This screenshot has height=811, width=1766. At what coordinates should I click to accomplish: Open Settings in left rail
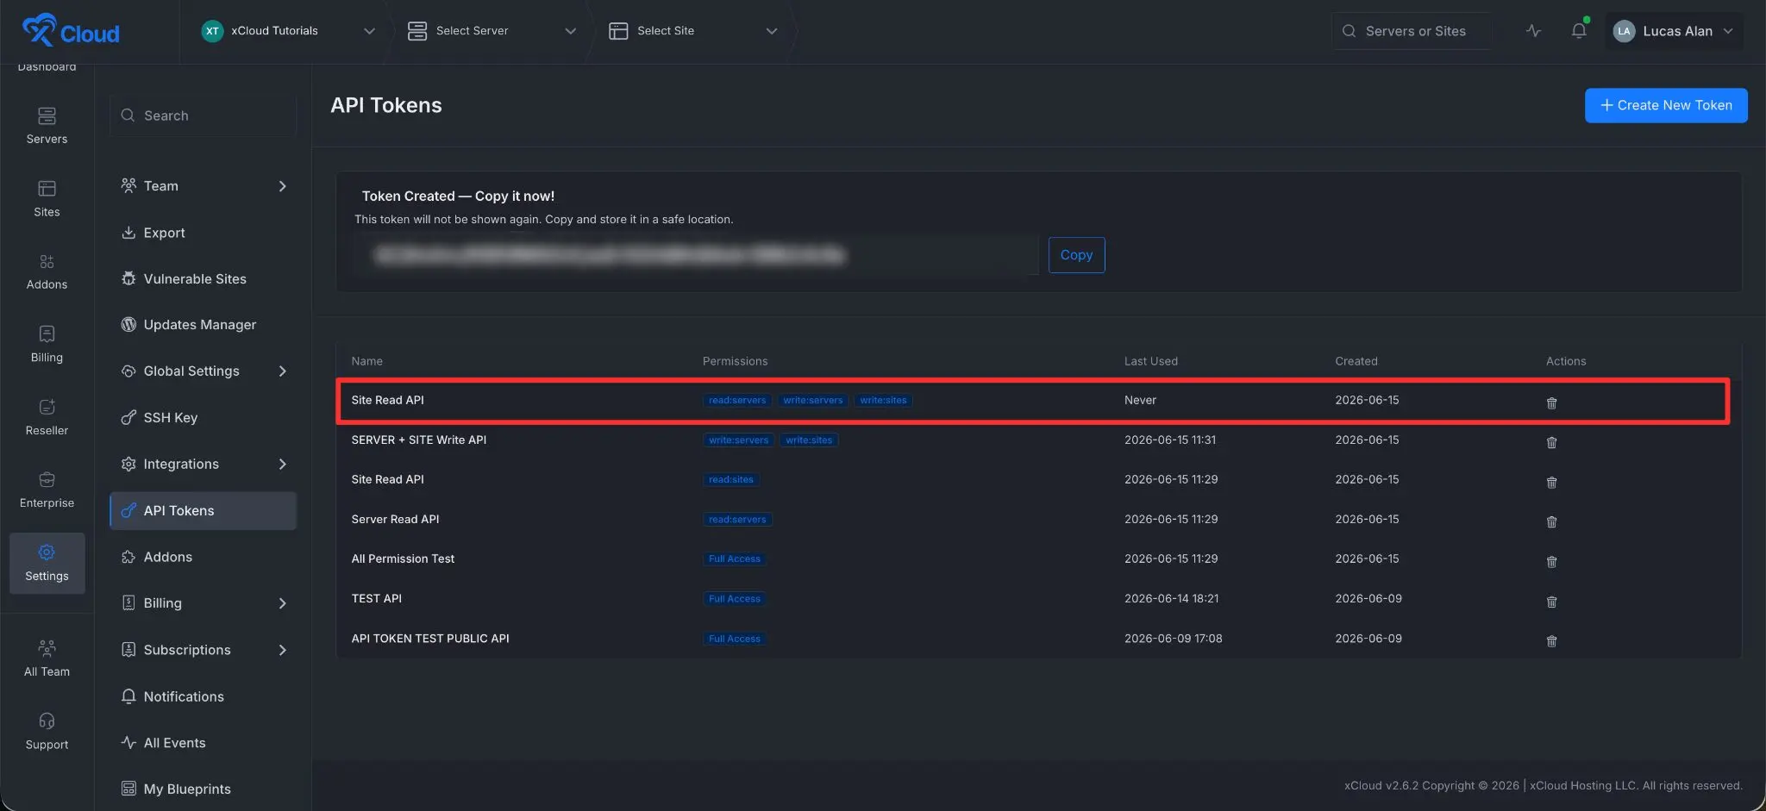(x=47, y=563)
